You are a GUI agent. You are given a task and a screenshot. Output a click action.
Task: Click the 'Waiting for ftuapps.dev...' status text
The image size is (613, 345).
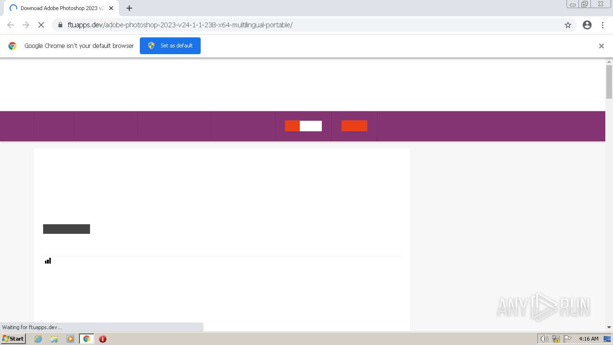pos(32,327)
